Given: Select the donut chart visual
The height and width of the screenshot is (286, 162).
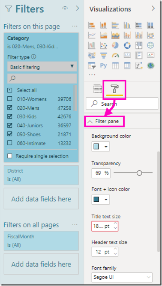Looking at the screenshot, I should 127,45.
